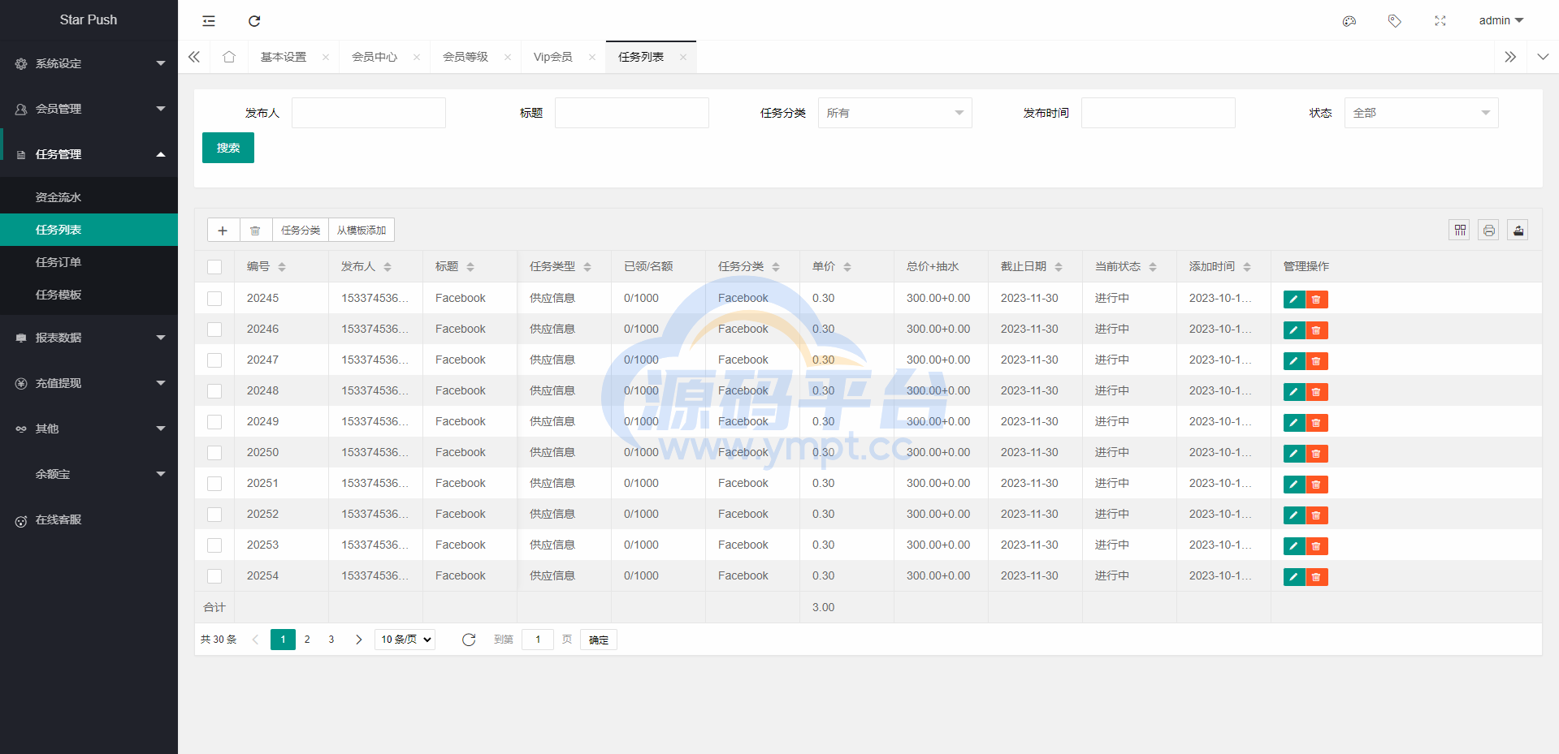Image resolution: width=1559 pixels, height=754 pixels.
Task: Click the tag note icon in header
Action: pyautogui.click(x=1395, y=21)
